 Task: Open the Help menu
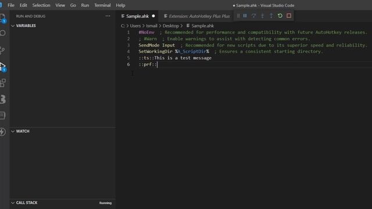click(x=120, y=5)
